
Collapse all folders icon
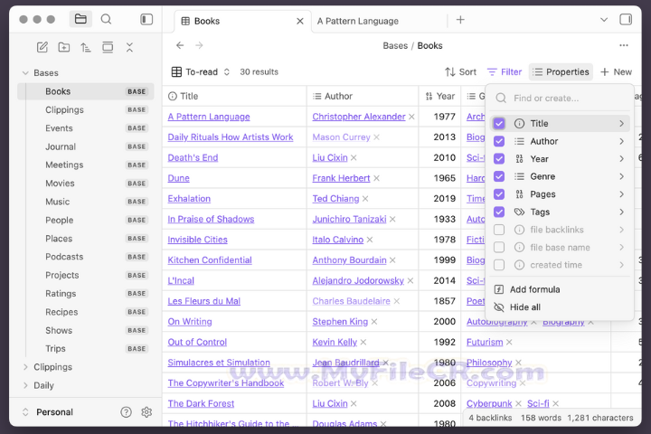tap(129, 47)
